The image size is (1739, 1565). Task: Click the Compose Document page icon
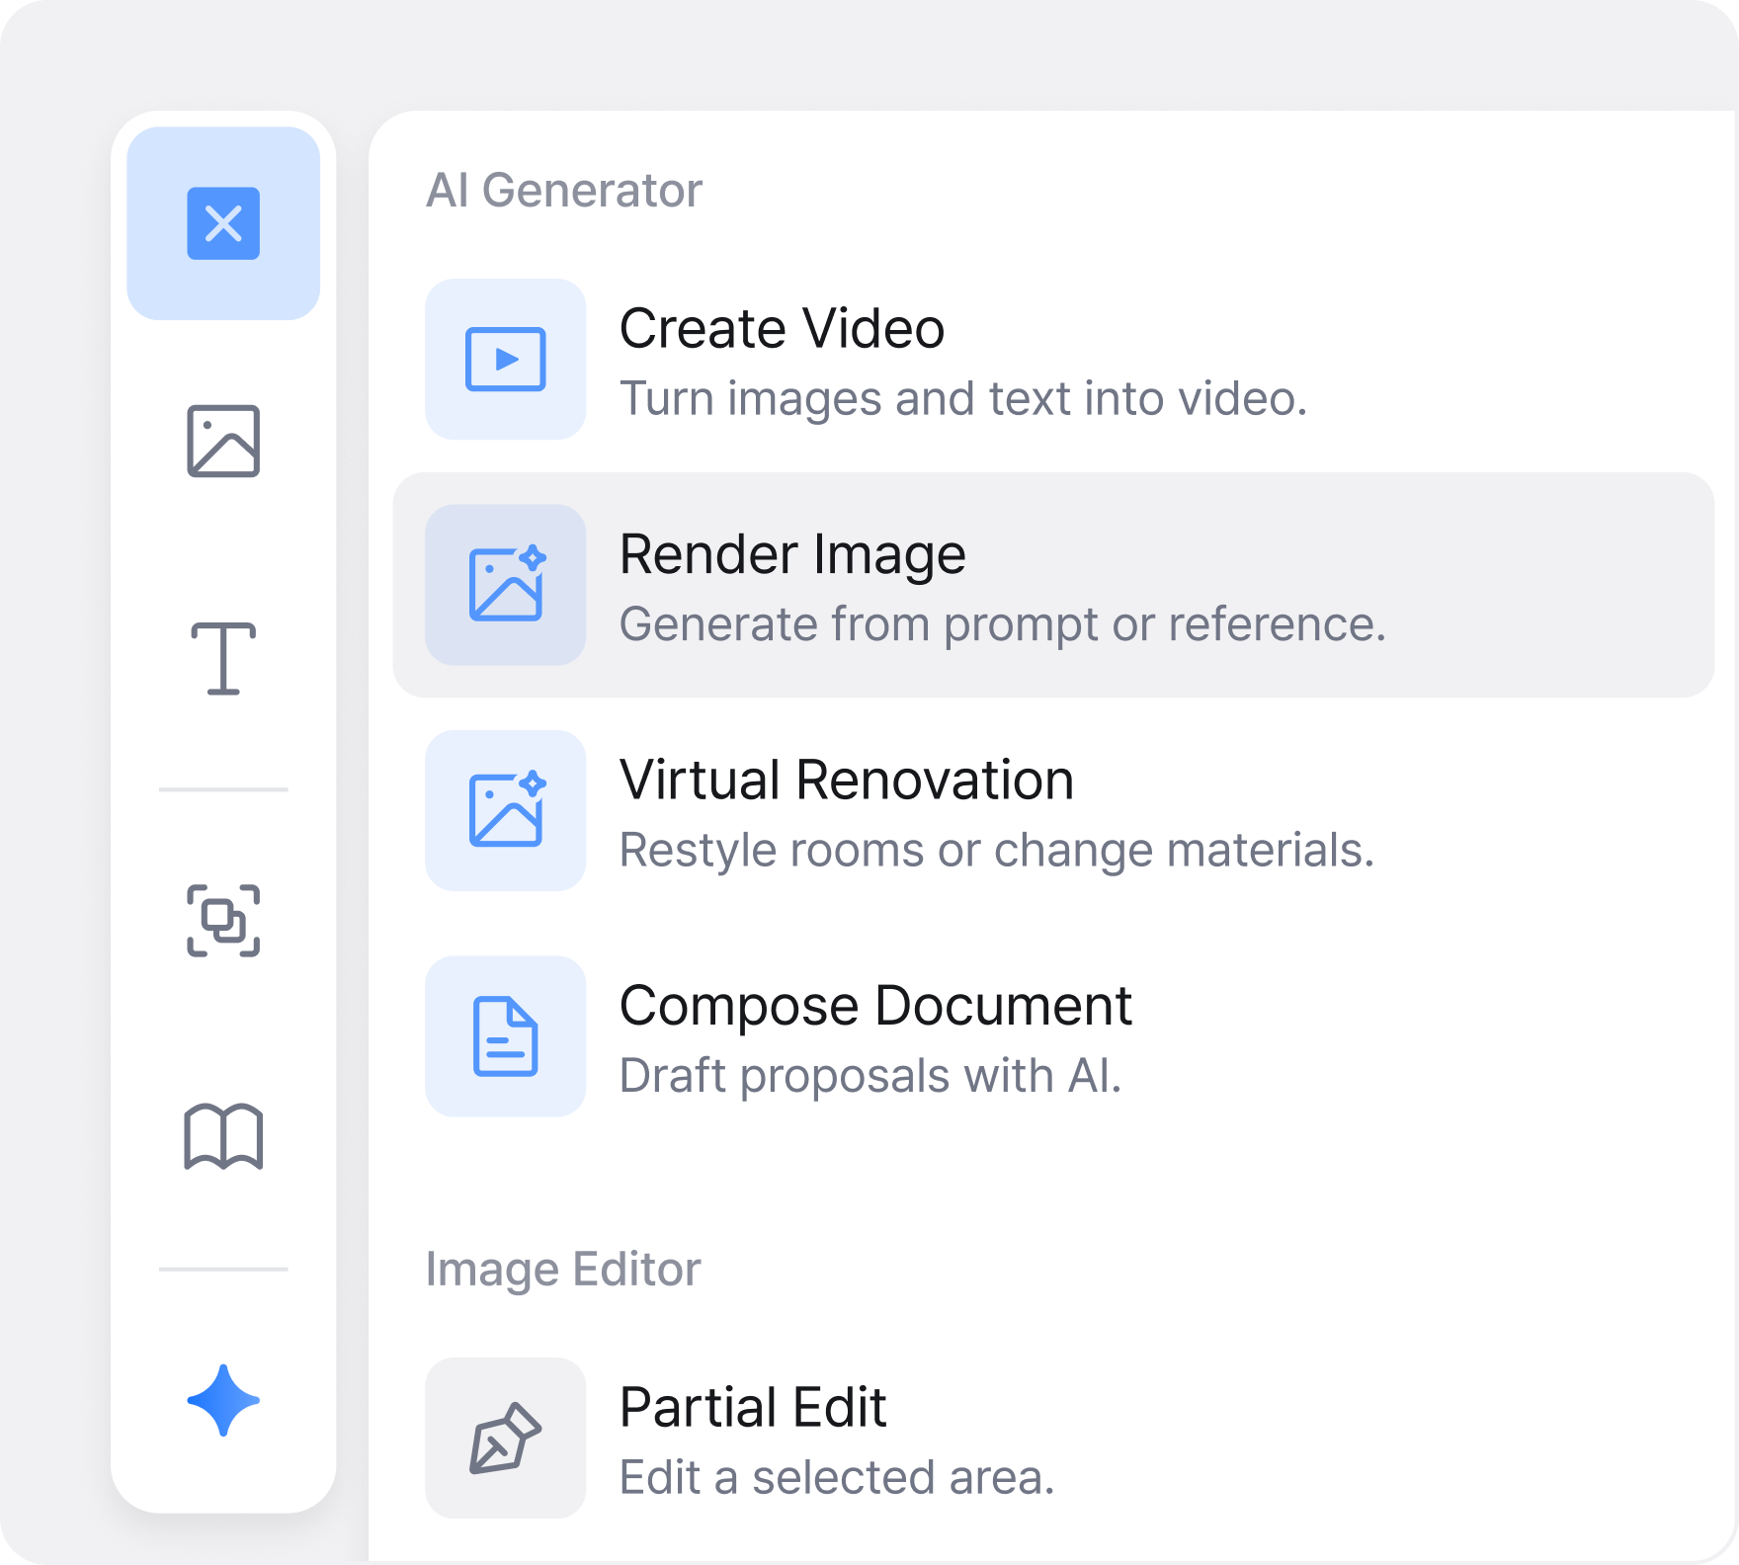tap(505, 1035)
